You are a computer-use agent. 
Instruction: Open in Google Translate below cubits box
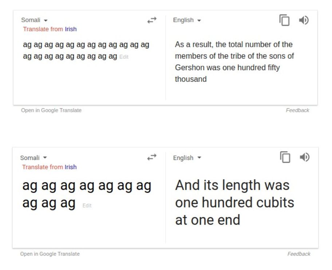coord(50,254)
